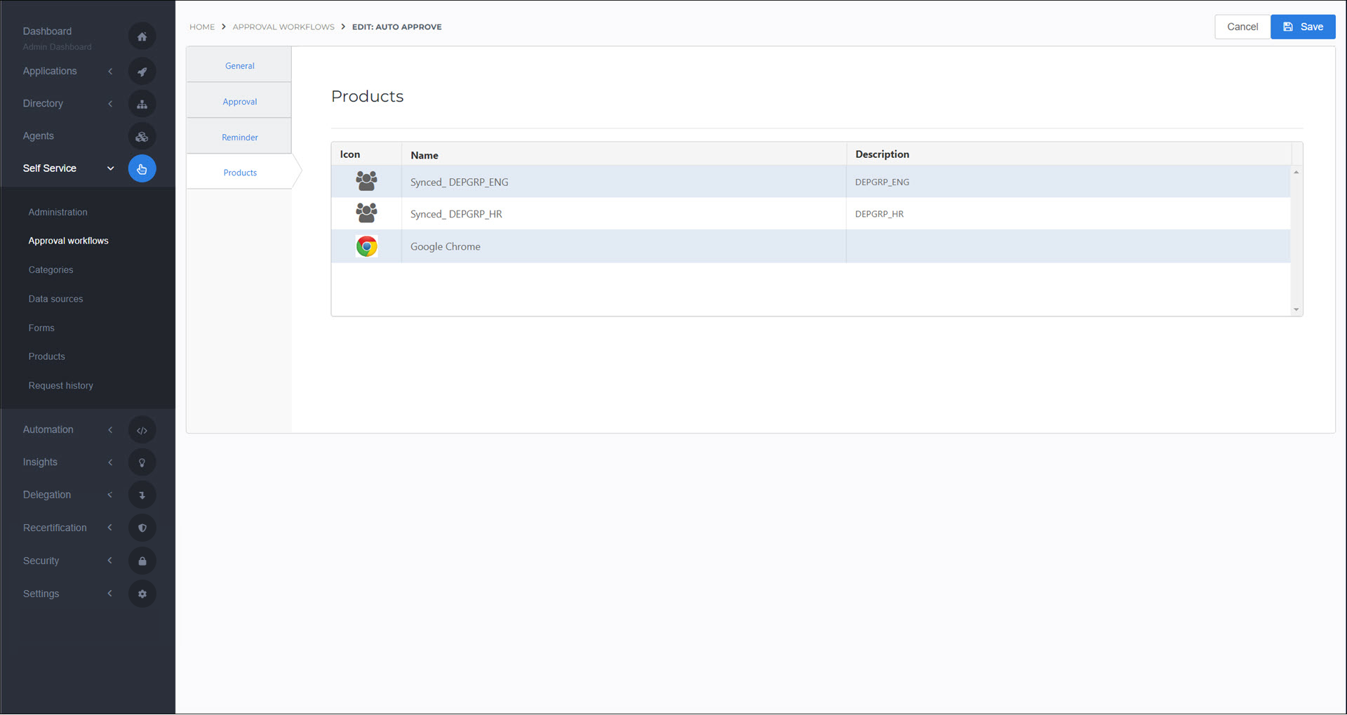
Task: Open the Settings gear icon
Action: tap(142, 594)
